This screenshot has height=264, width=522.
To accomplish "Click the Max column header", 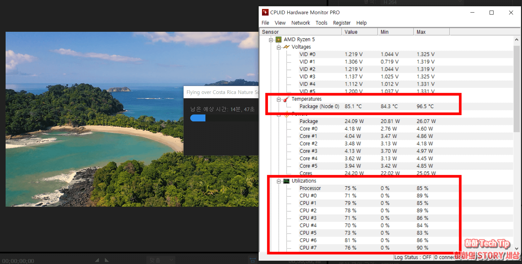I will pos(432,32).
